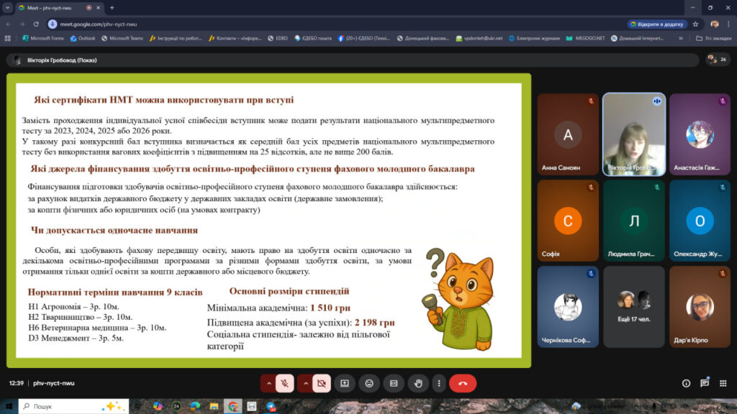The height and width of the screenshot is (414, 737).
Task: Show the 26 participants list
Action: coord(717,59)
